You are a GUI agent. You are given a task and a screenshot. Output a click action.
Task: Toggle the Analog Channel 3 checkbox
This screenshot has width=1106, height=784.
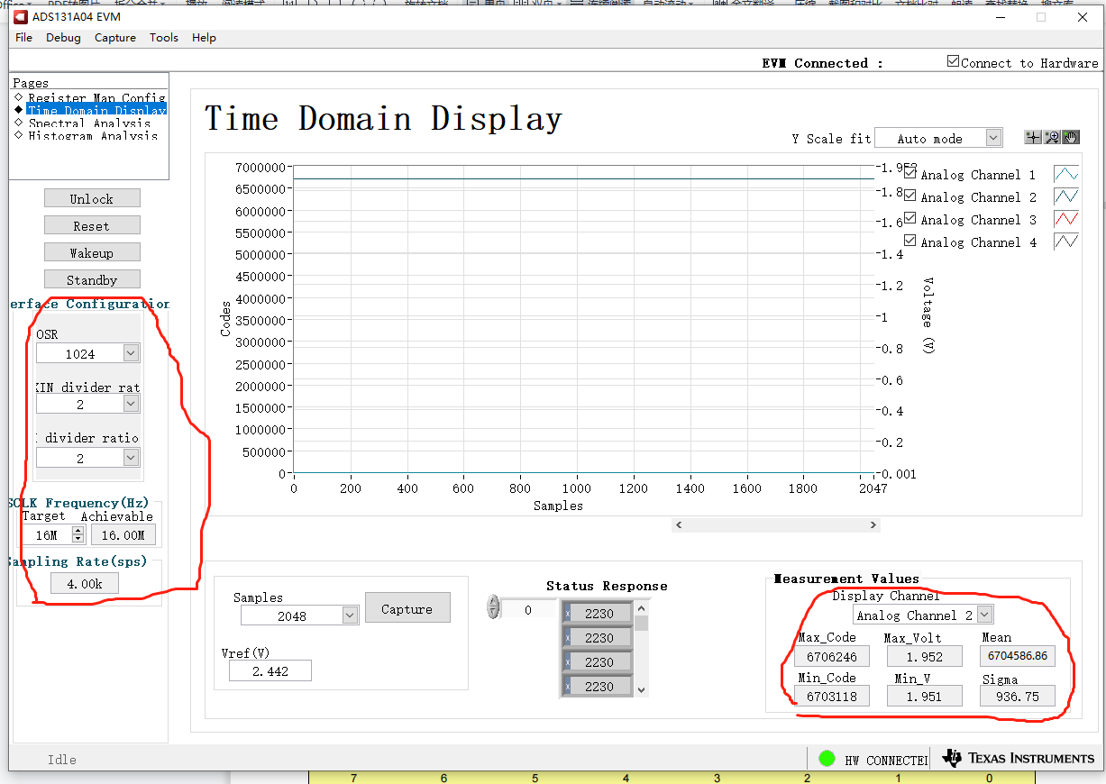point(909,218)
